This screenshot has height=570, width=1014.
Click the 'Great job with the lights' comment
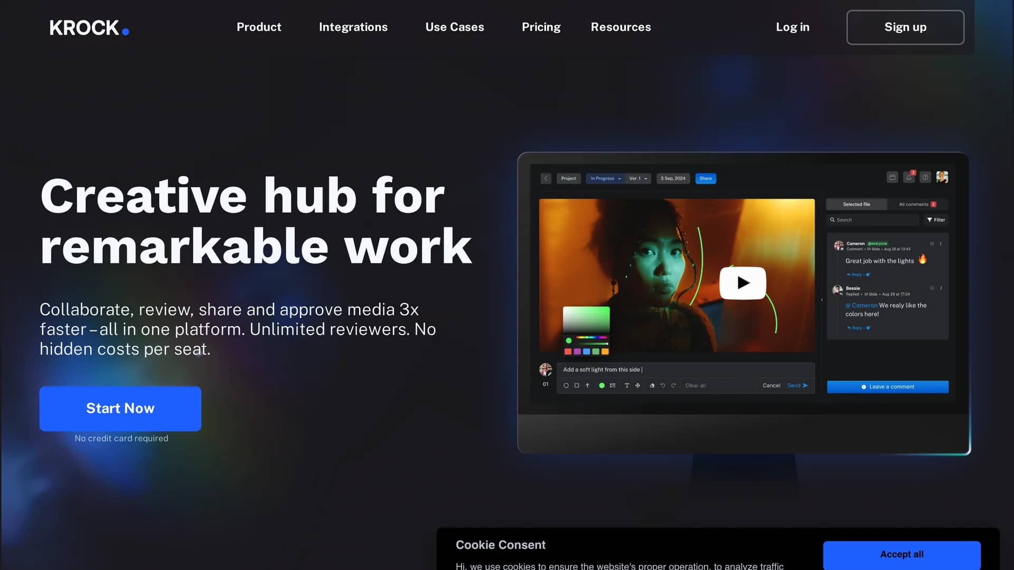pos(879,261)
